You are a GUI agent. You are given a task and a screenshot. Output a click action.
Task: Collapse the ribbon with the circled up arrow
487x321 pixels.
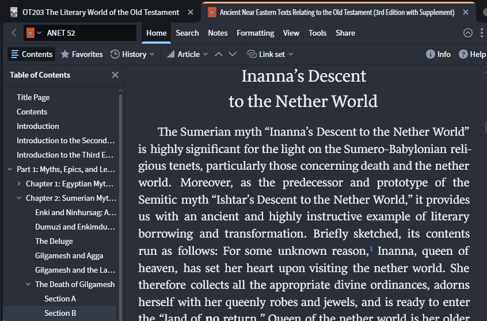pos(468,33)
